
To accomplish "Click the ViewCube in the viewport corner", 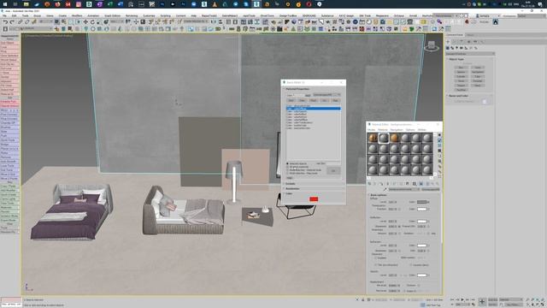I will coord(432,45).
